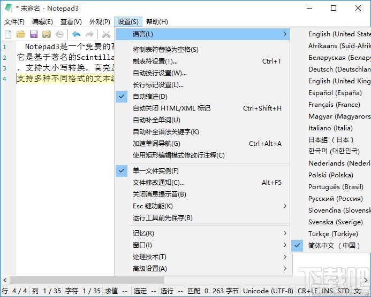
Task: Open 长行标记设置(L)... dialog
Action: click(202, 85)
